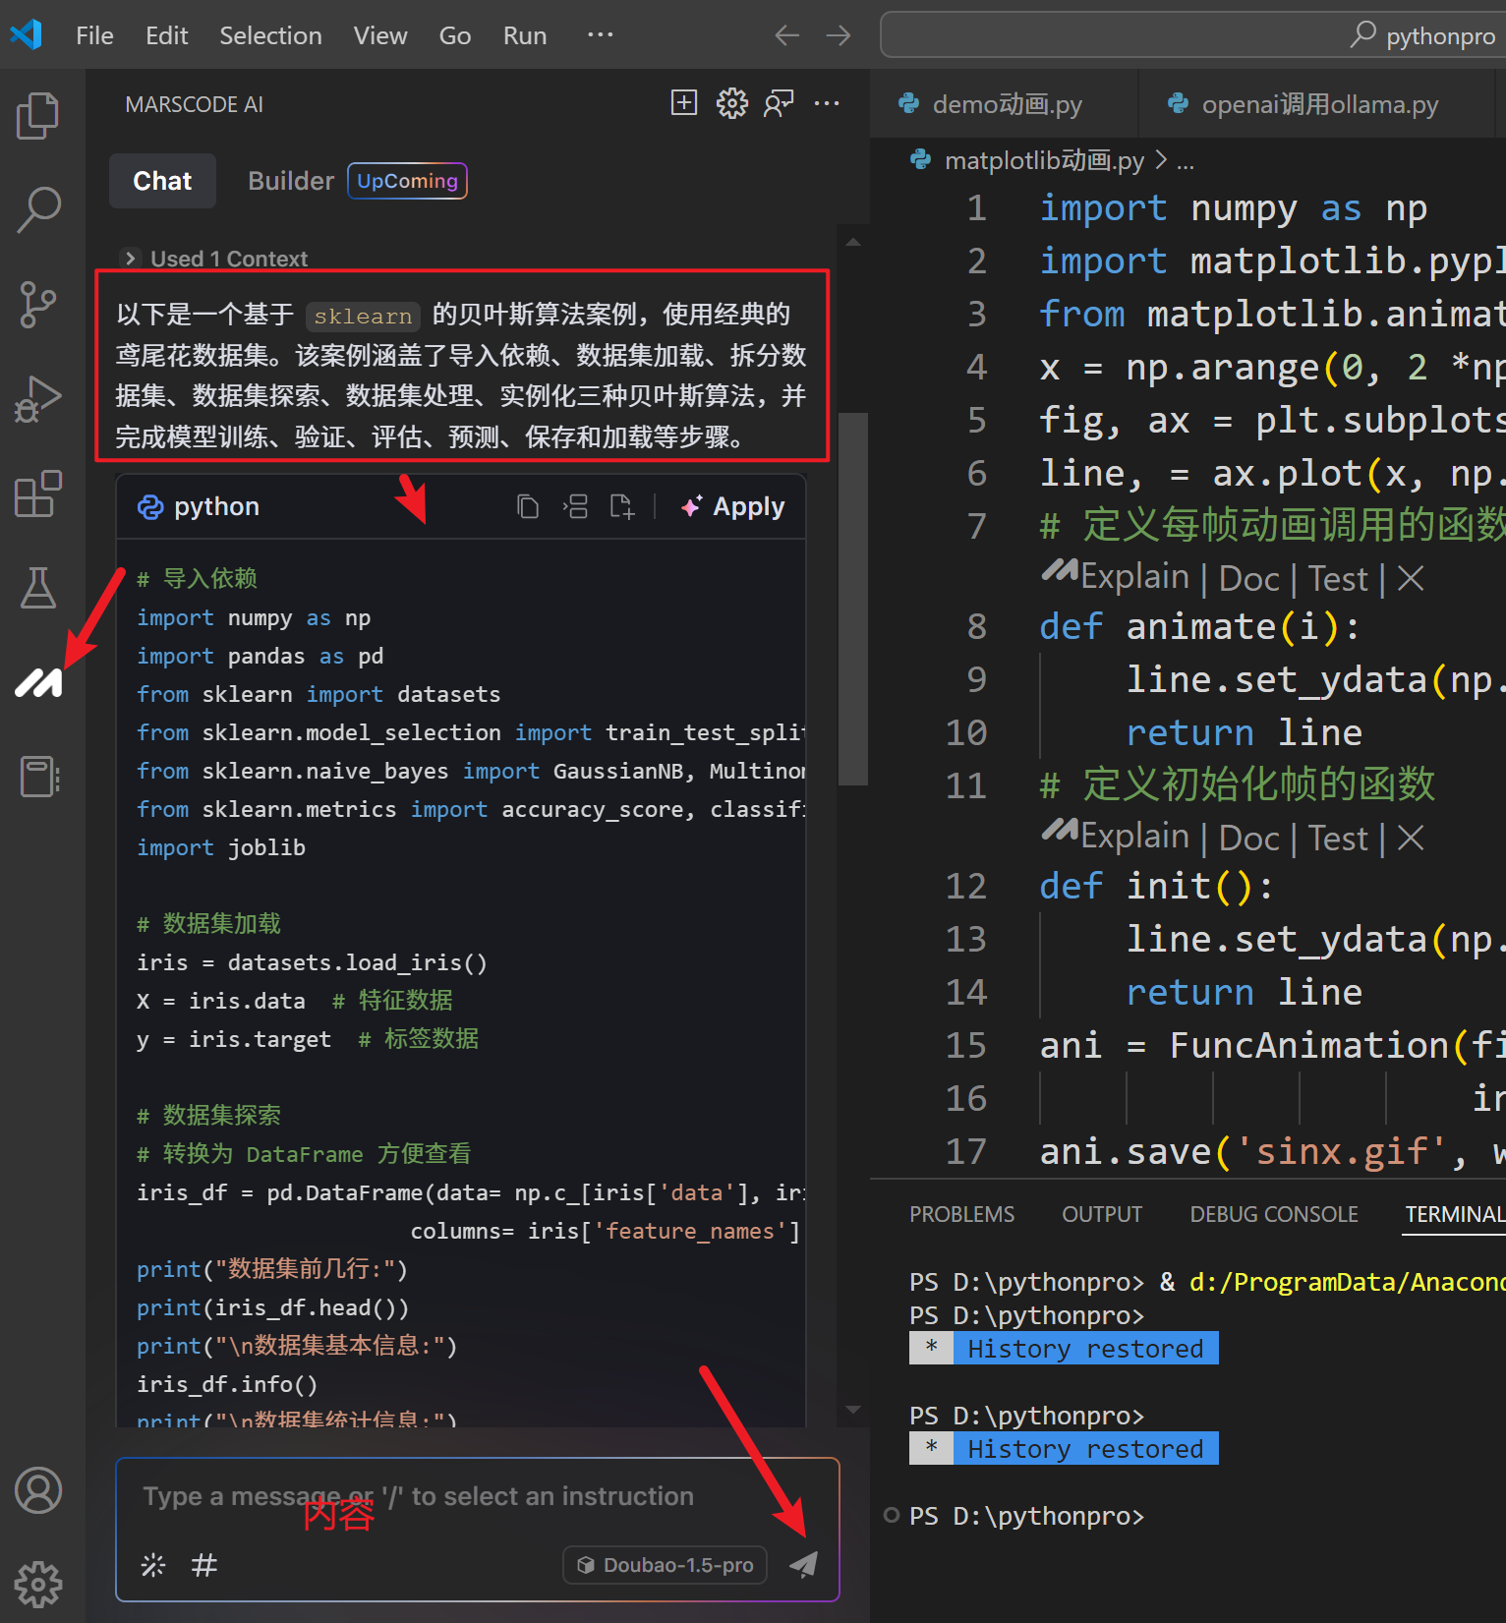Open the Selection menu
Viewport: 1506px width, 1623px height.
click(x=270, y=35)
